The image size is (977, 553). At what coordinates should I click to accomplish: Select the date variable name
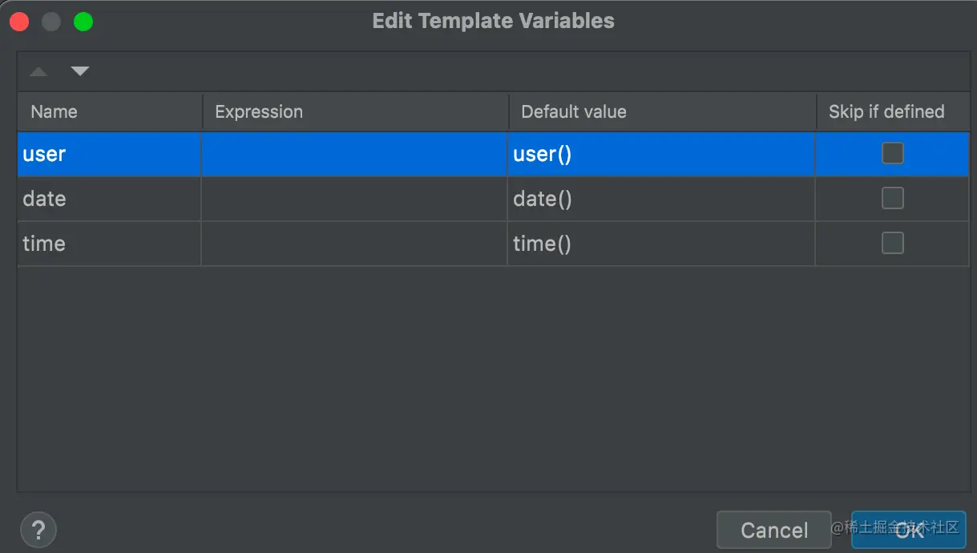coord(45,199)
